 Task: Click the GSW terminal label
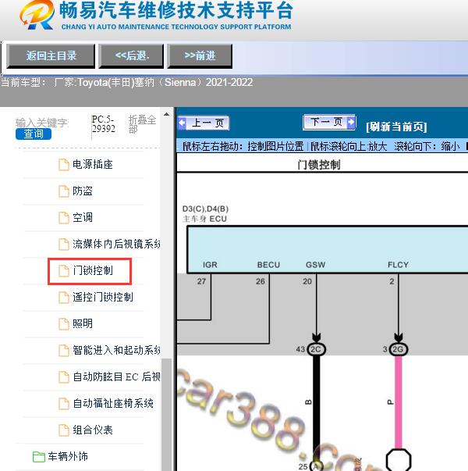tap(315, 265)
